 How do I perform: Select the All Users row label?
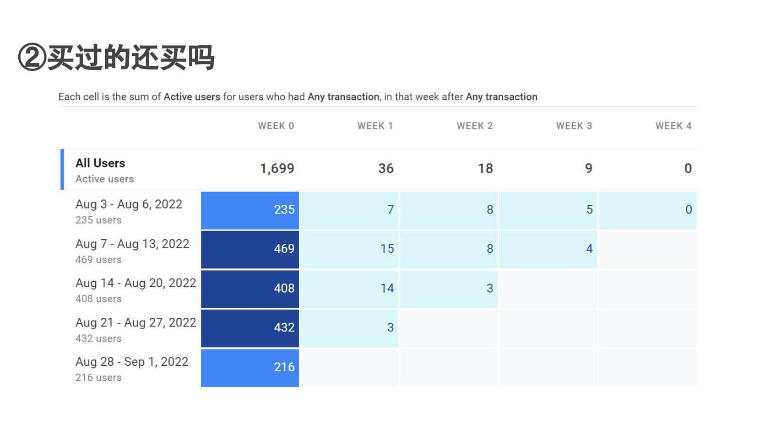point(100,163)
